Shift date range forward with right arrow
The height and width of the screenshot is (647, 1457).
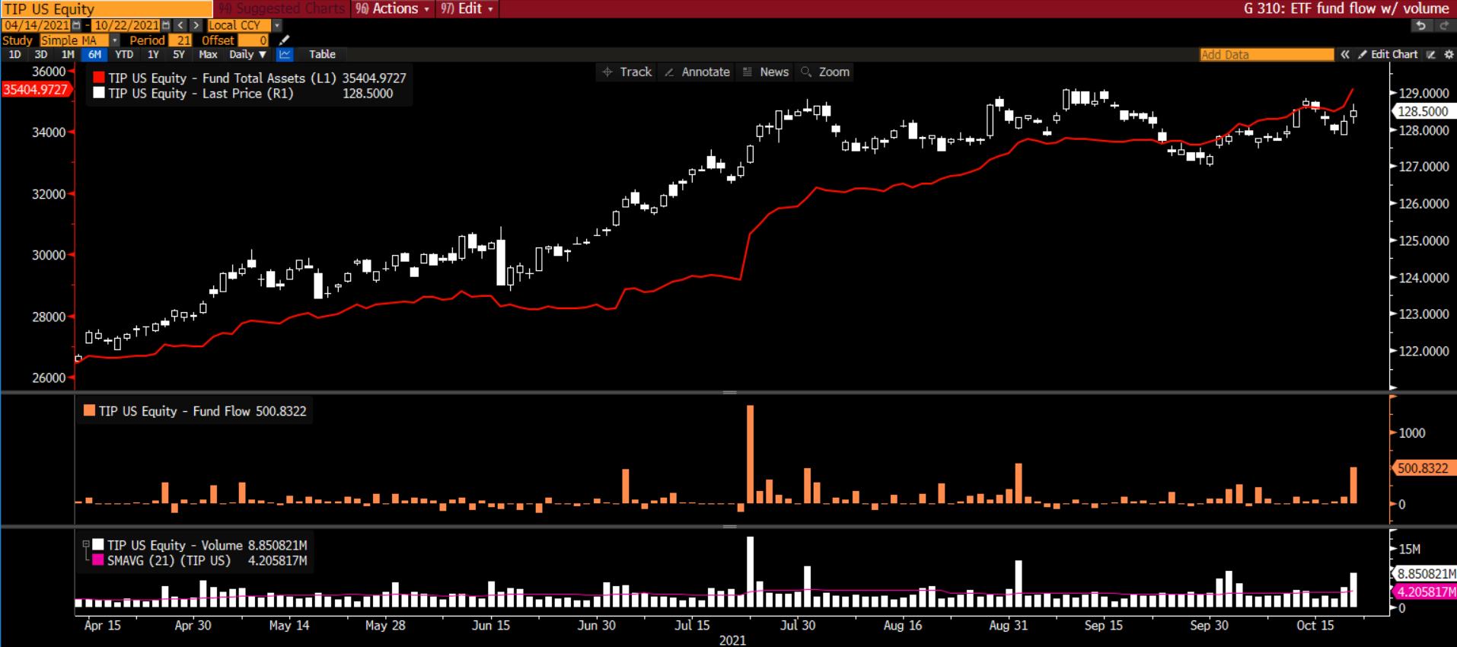[196, 25]
